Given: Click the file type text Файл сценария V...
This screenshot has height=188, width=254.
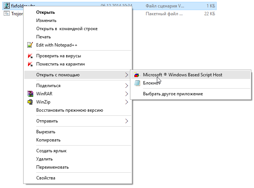Looking at the screenshot, I should coord(165,6).
